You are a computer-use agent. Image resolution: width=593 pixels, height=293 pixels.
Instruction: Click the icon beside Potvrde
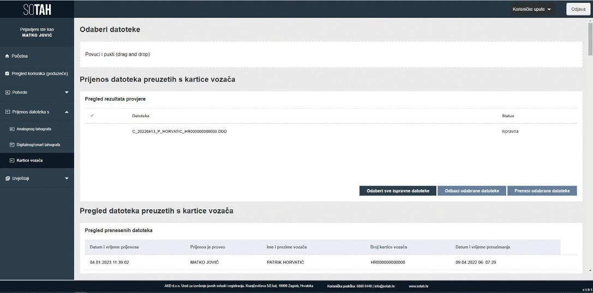coord(7,92)
